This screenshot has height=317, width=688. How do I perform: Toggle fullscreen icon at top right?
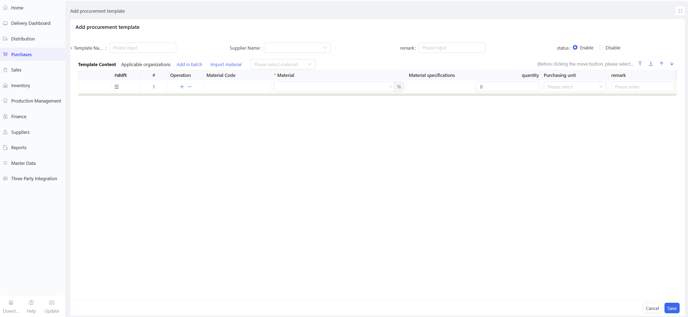coord(680,11)
